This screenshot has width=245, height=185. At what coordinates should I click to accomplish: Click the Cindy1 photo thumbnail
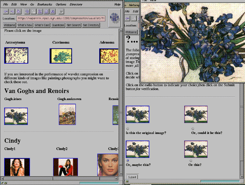[x=17, y=167]
